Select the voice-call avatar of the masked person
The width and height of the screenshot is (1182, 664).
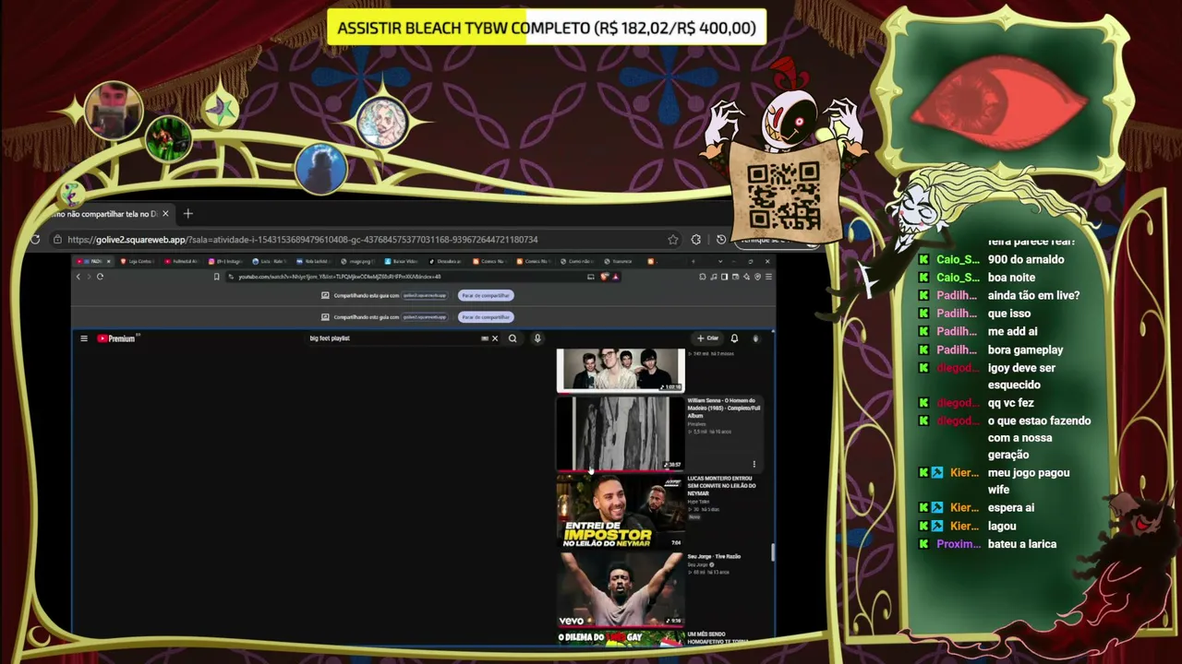pos(115,111)
